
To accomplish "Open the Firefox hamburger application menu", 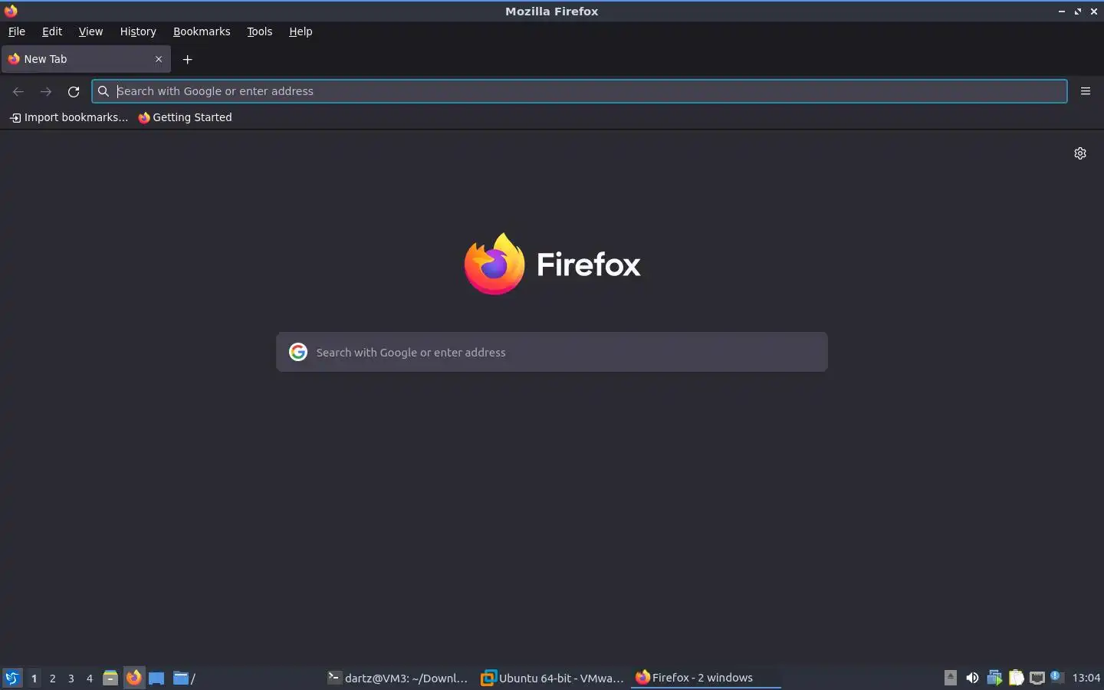I will [1085, 91].
